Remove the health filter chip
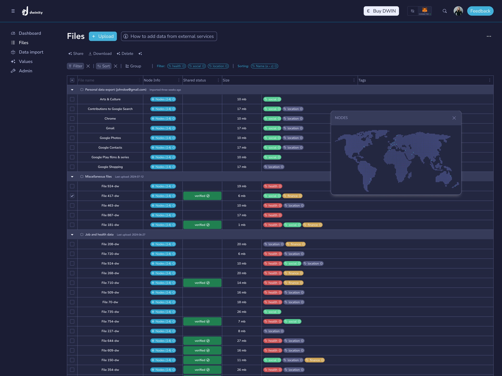 pos(184,66)
